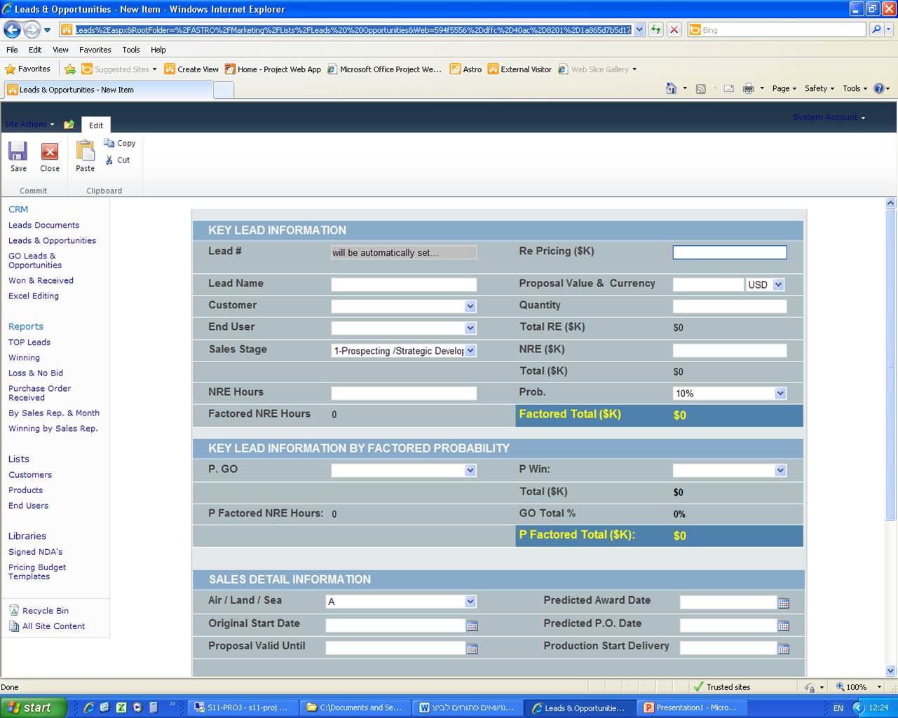The width and height of the screenshot is (898, 718).
Task: Expand the Air / Land / Sea dropdown
Action: (x=470, y=602)
